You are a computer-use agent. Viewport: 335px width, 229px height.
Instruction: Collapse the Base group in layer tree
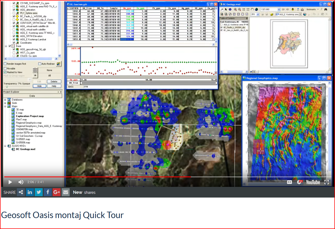pos(6,46)
